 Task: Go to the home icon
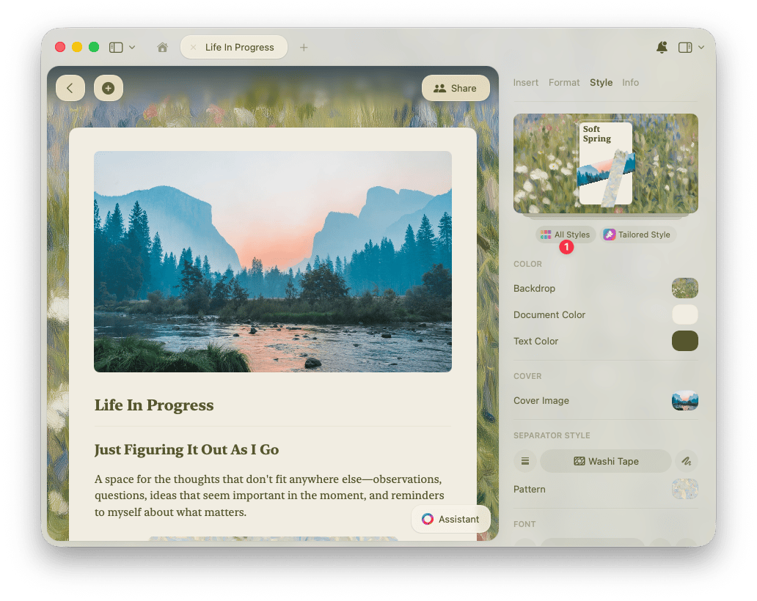coord(163,47)
